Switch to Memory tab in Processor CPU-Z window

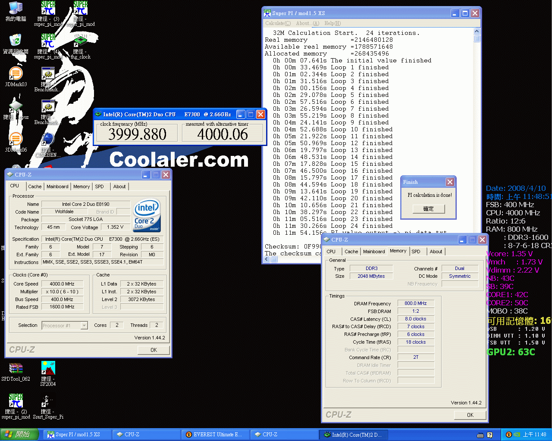(x=82, y=186)
